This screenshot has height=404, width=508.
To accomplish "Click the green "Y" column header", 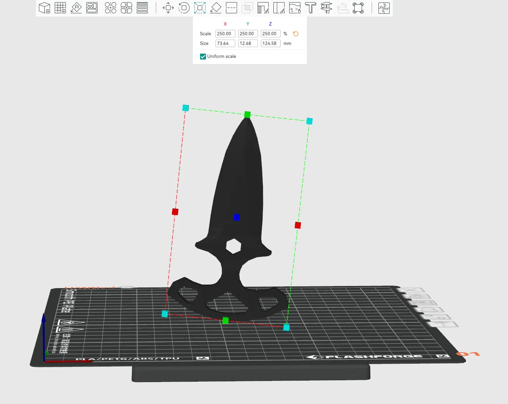I will click(248, 24).
